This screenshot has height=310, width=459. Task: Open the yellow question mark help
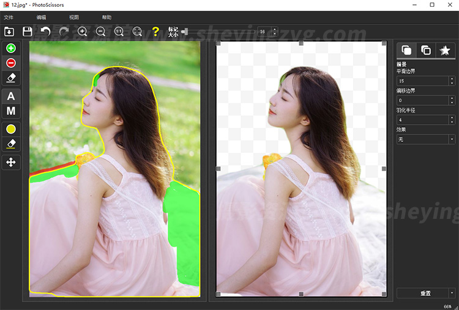coord(155,31)
